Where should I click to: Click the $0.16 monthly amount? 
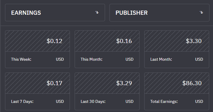[124, 41]
